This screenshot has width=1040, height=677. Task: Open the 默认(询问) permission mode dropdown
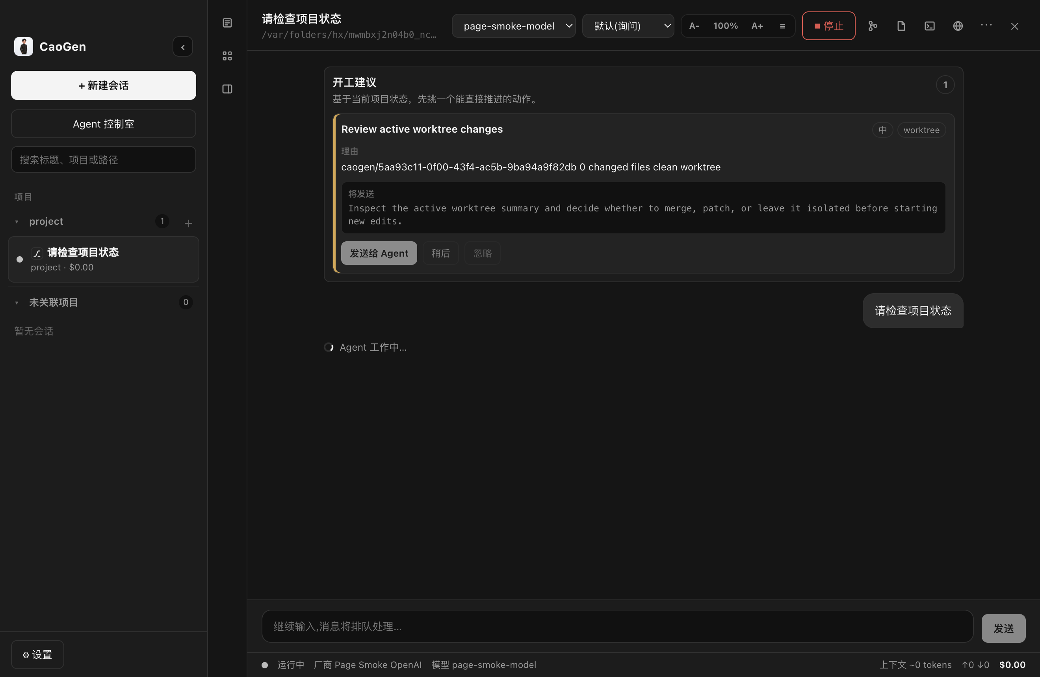click(x=628, y=26)
